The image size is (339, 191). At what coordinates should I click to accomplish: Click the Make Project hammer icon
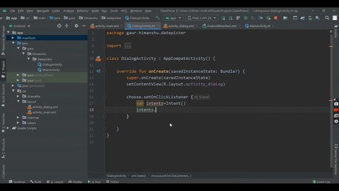pyautogui.click(x=158, y=18)
